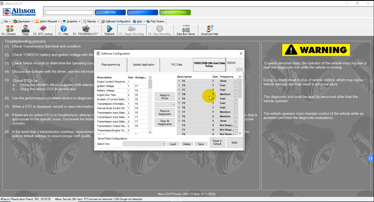Click the blue side-panel arrow at right edge
374x202 pixels.
pos(371,158)
